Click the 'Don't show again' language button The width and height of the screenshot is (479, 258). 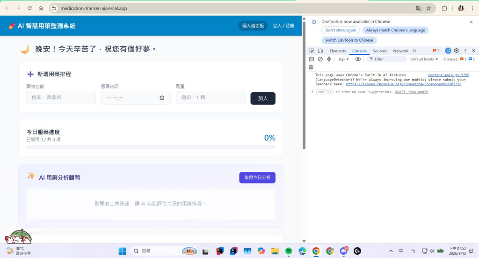coord(341,30)
